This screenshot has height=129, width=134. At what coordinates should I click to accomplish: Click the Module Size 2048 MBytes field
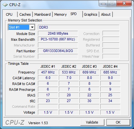(x=58, y=33)
